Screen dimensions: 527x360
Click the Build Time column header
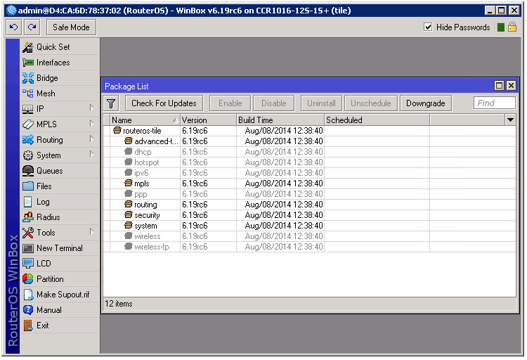point(280,120)
